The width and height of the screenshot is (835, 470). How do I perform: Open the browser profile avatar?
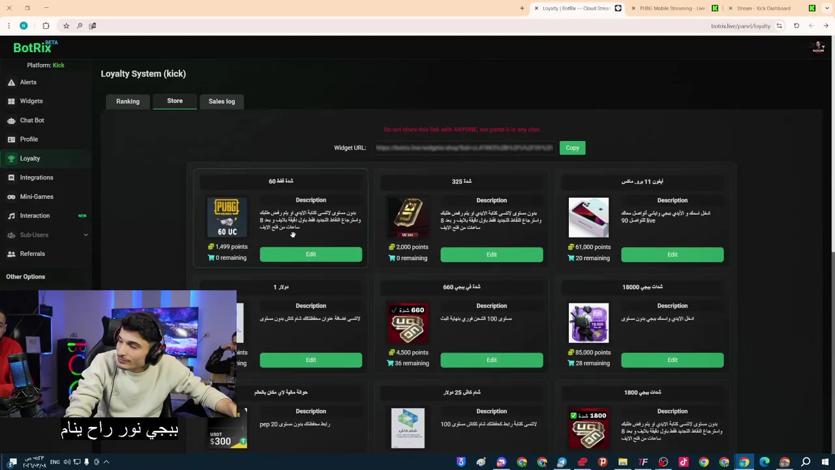click(x=23, y=26)
